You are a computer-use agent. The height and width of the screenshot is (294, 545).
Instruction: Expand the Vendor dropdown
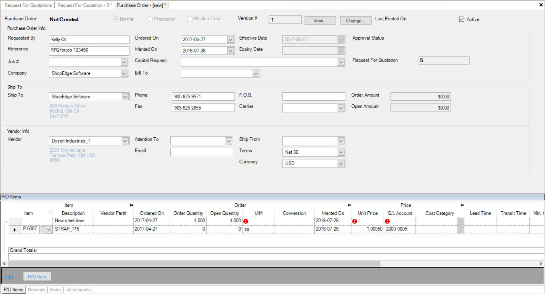tap(125, 141)
